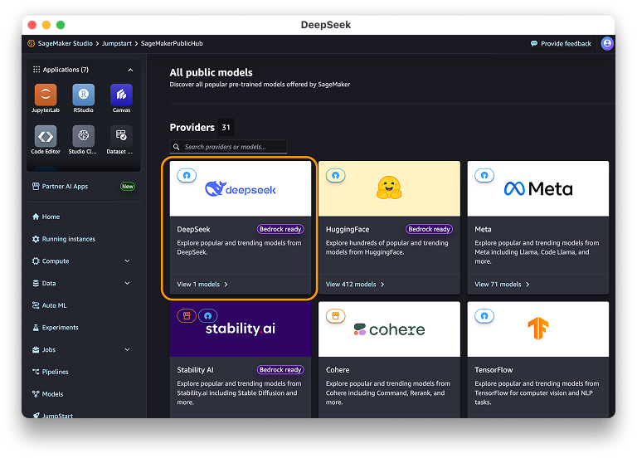637x458 pixels.
Task: Click the Meta logo thumbnail
Action: click(537, 188)
